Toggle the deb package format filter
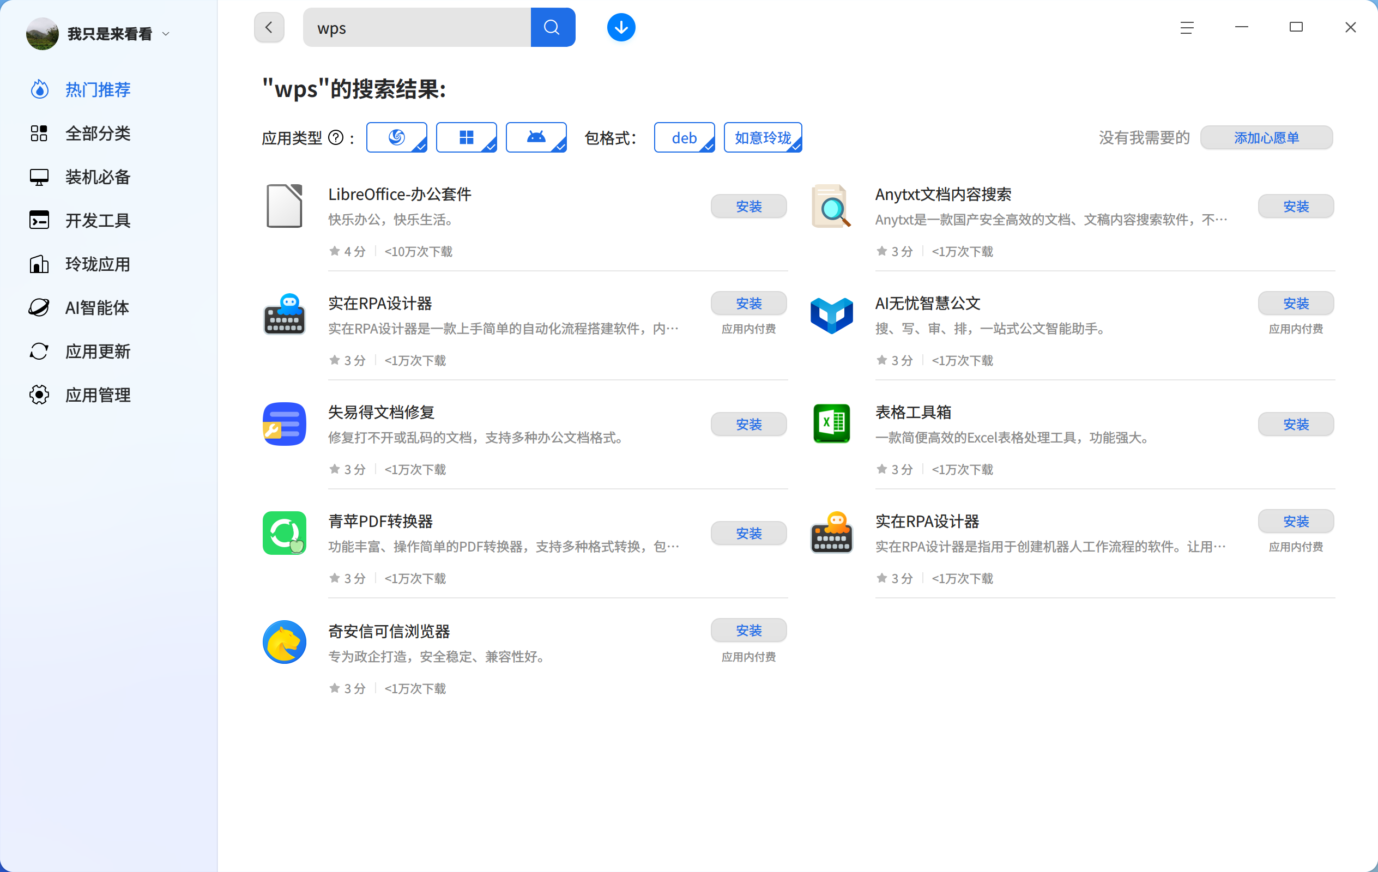1378x872 pixels. tap(685, 137)
